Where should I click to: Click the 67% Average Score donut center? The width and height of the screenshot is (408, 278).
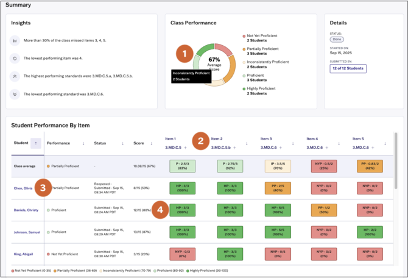point(214,64)
